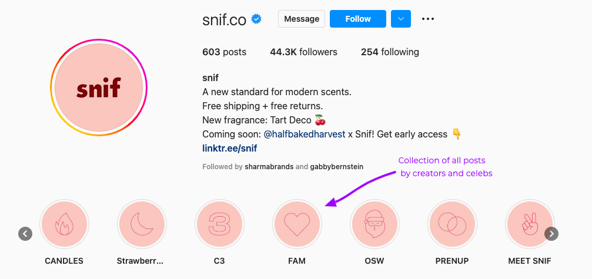Click the blue Follow button
The width and height of the screenshot is (592, 279).
[358, 19]
